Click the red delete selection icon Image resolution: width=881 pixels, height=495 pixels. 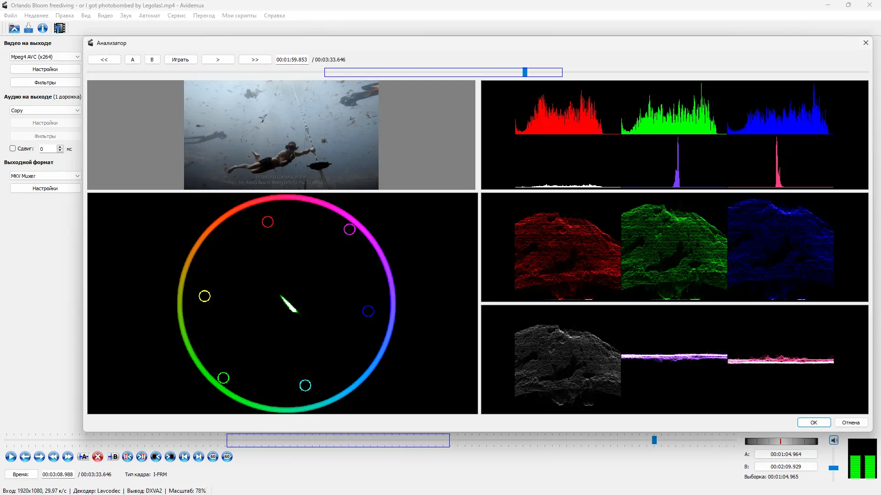tap(97, 456)
